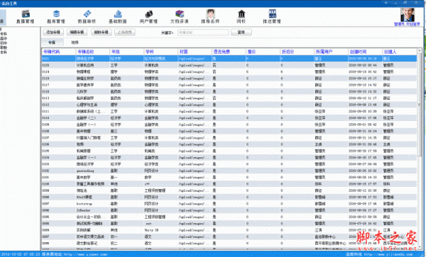Open the 网校 online school module

click(241, 17)
